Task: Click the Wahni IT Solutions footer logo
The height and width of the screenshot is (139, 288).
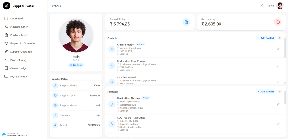Action: click(x=4, y=134)
